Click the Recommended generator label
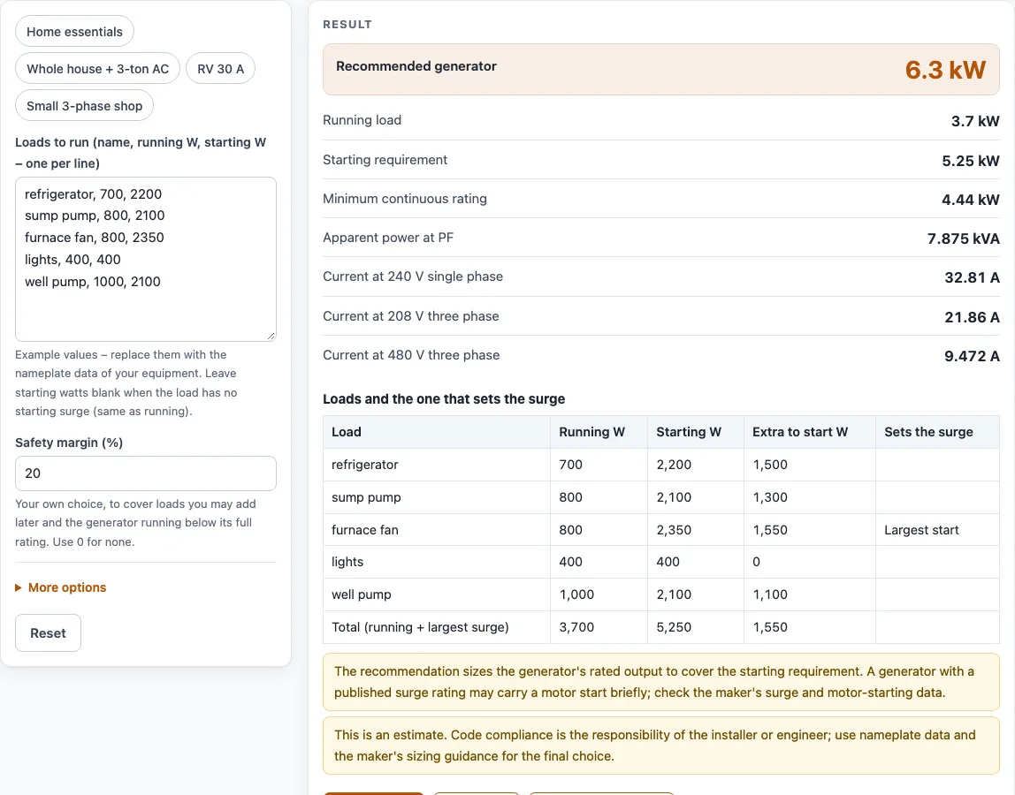This screenshot has width=1015, height=795. pos(416,66)
